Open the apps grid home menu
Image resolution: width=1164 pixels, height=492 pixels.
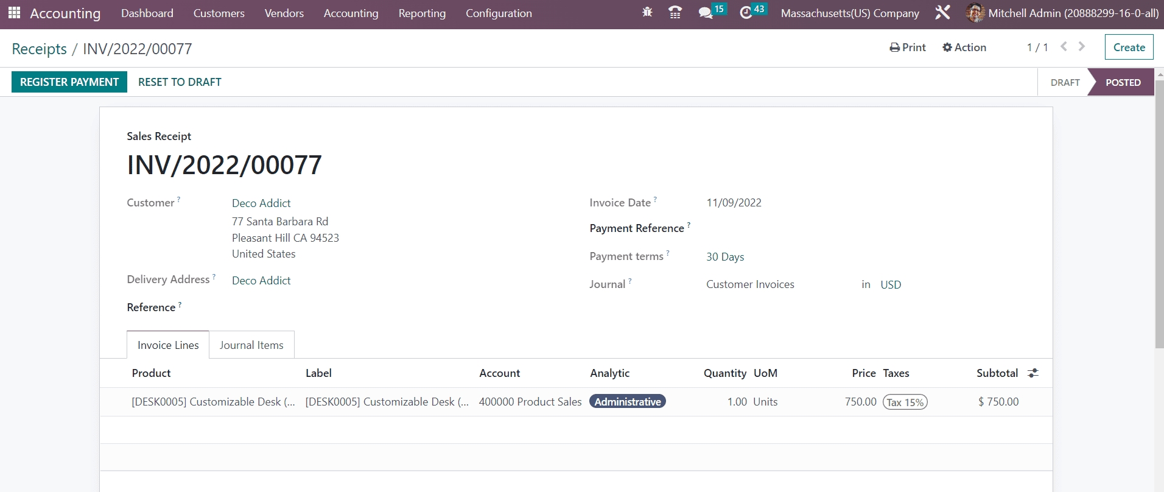tap(14, 13)
